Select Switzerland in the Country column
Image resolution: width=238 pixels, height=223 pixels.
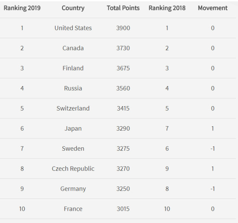(x=73, y=108)
